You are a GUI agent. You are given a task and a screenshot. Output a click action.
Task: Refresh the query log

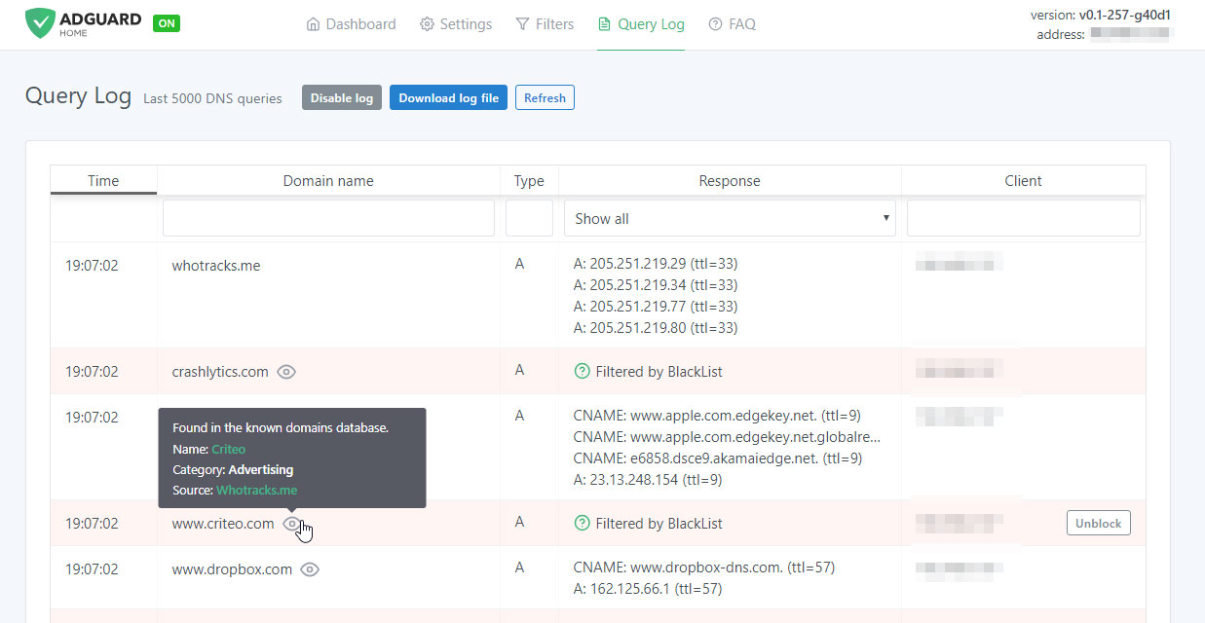[545, 98]
